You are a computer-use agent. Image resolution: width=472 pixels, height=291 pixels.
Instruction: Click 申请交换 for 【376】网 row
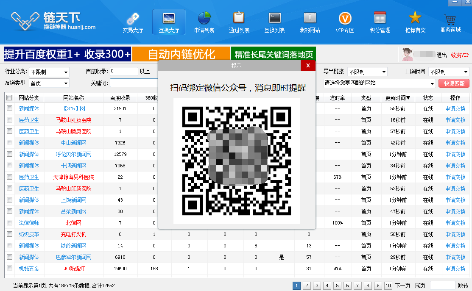pyautogui.click(x=455, y=108)
